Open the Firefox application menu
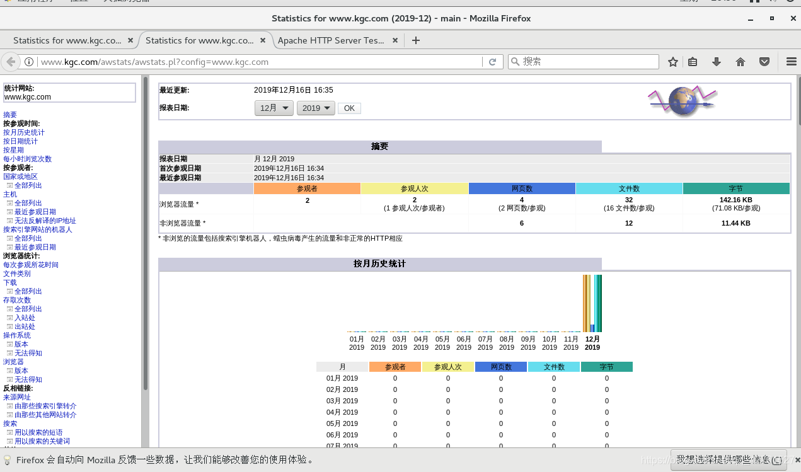801x472 pixels. [x=791, y=62]
